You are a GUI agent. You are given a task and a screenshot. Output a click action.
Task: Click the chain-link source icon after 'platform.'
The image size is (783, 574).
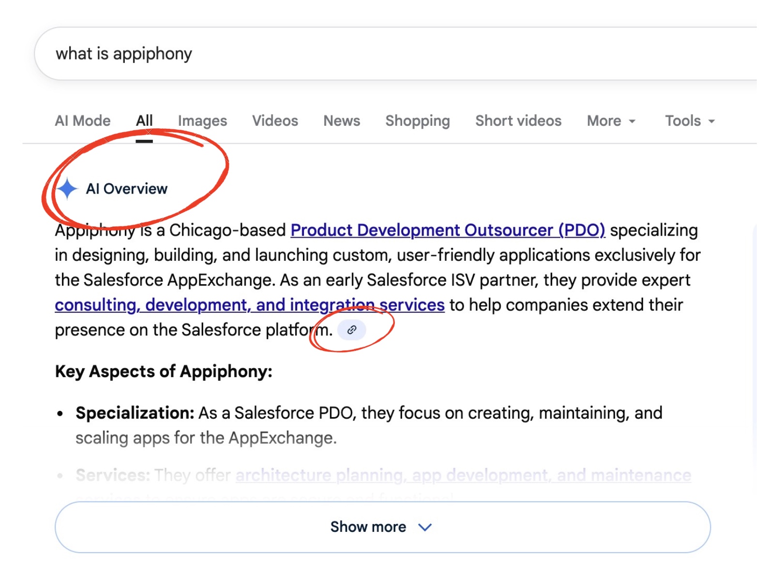tap(352, 330)
